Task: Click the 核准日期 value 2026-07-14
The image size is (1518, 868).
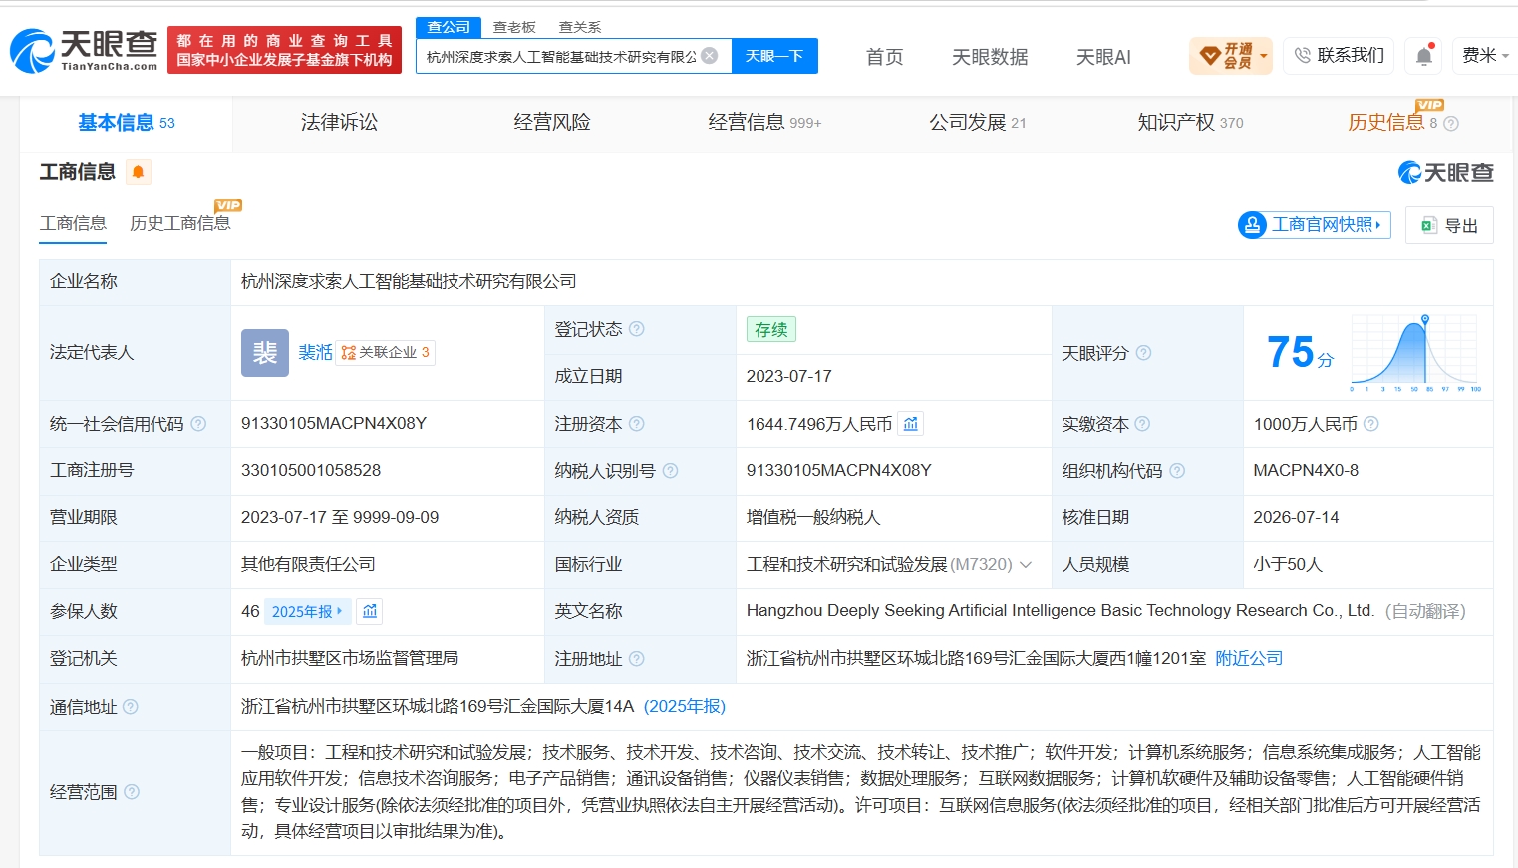Action: [1297, 518]
